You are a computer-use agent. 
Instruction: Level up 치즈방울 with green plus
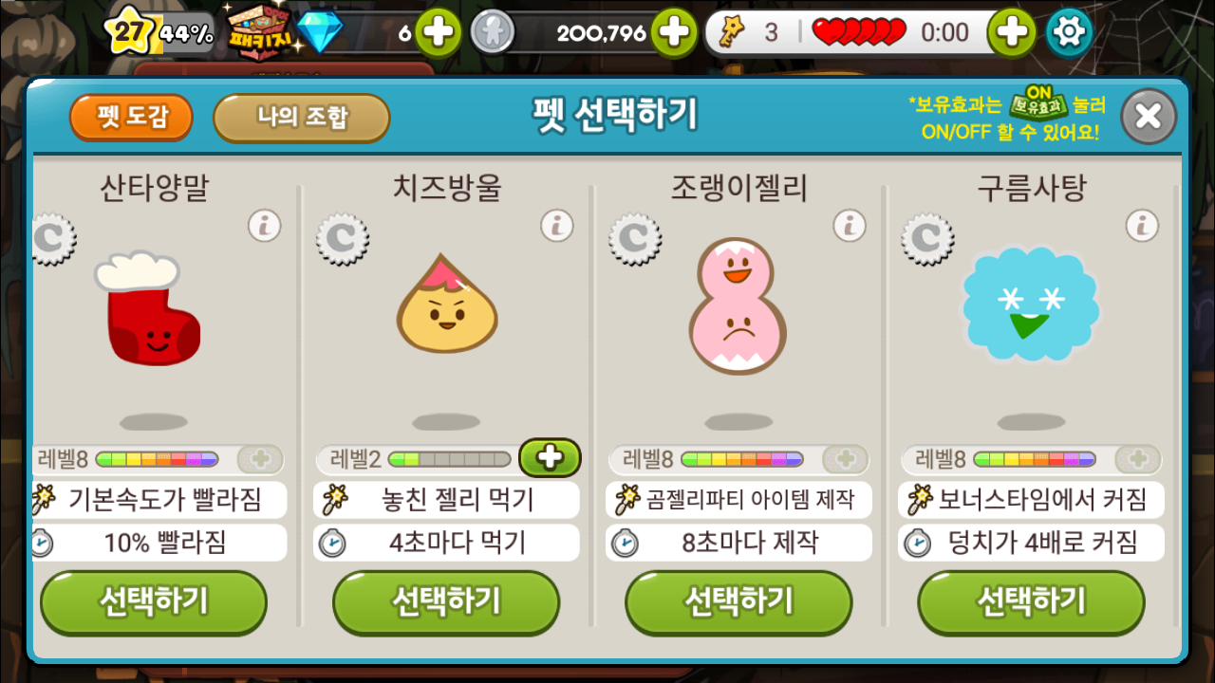(551, 458)
